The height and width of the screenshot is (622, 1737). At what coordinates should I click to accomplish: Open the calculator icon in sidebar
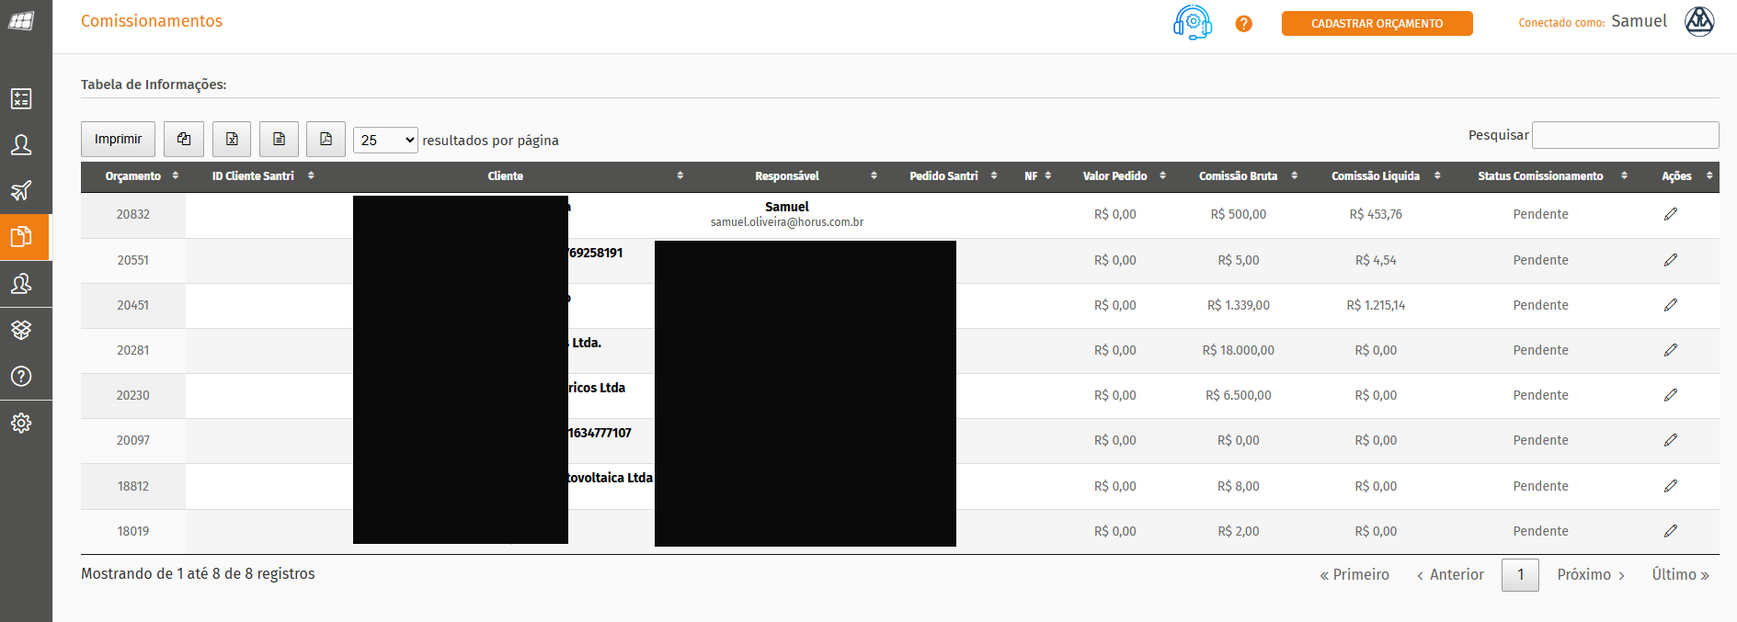click(21, 98)
